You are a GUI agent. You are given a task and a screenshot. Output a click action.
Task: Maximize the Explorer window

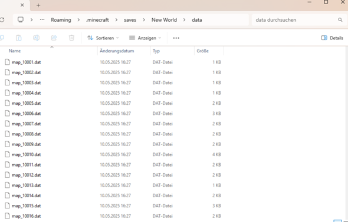click(326, 2)
